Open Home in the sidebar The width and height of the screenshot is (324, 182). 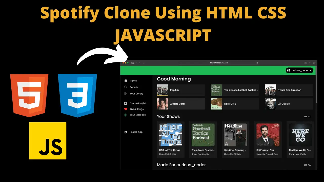133,81
